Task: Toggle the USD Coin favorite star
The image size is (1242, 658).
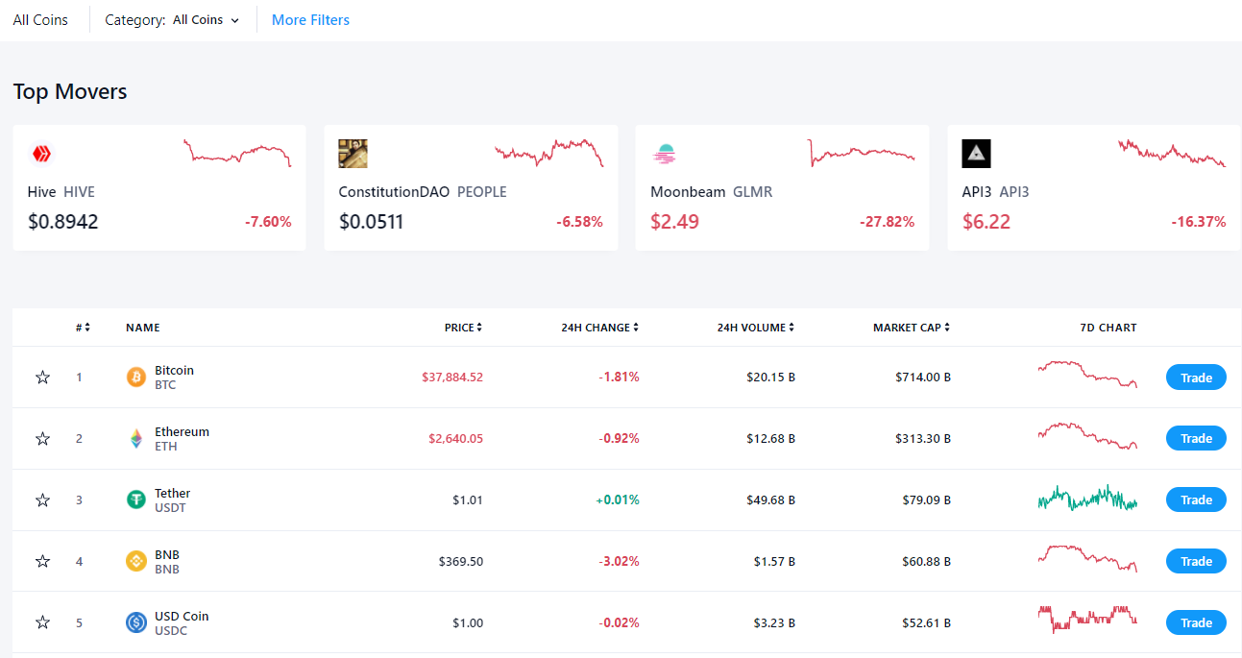Action: pos(42,622)
